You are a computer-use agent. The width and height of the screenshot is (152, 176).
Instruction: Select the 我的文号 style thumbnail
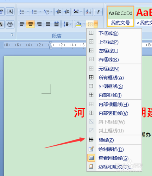(120, 16)
